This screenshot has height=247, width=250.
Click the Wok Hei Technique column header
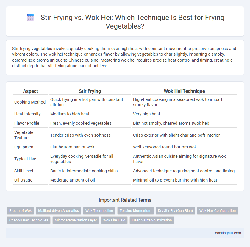[184, 91]
